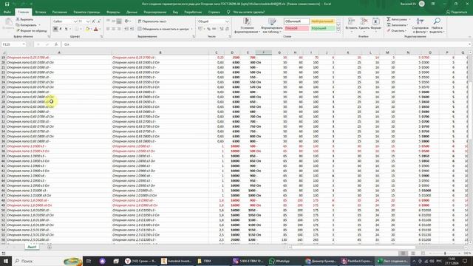
Task: Increase decimal places
Action: 222,29
